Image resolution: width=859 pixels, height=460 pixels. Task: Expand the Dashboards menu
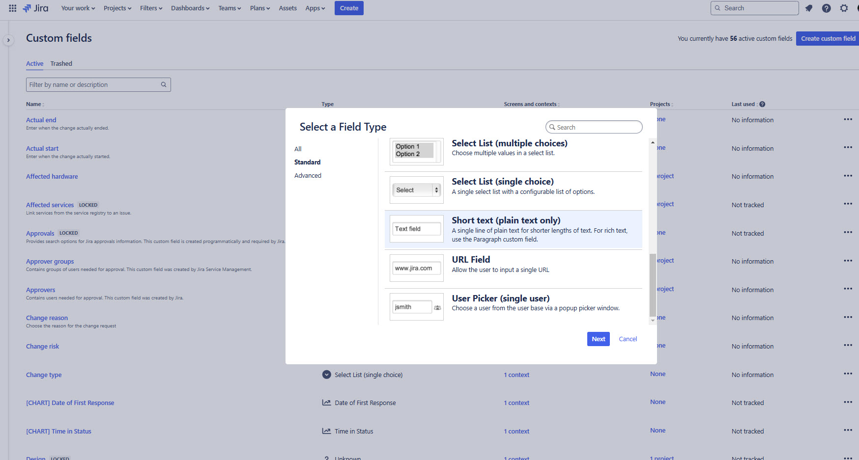(190, 8)
